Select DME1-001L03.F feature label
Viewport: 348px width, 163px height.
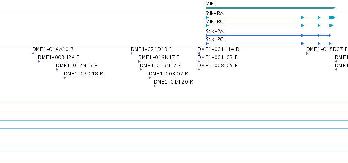coord(217,57)
